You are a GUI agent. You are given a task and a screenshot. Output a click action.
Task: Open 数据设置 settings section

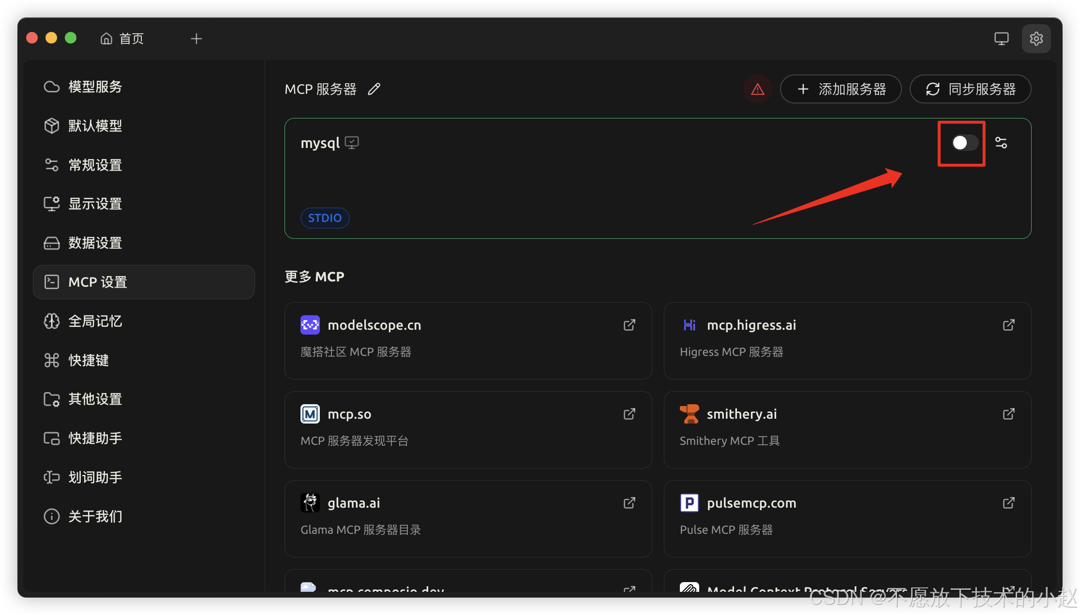[x=144, y=243]
